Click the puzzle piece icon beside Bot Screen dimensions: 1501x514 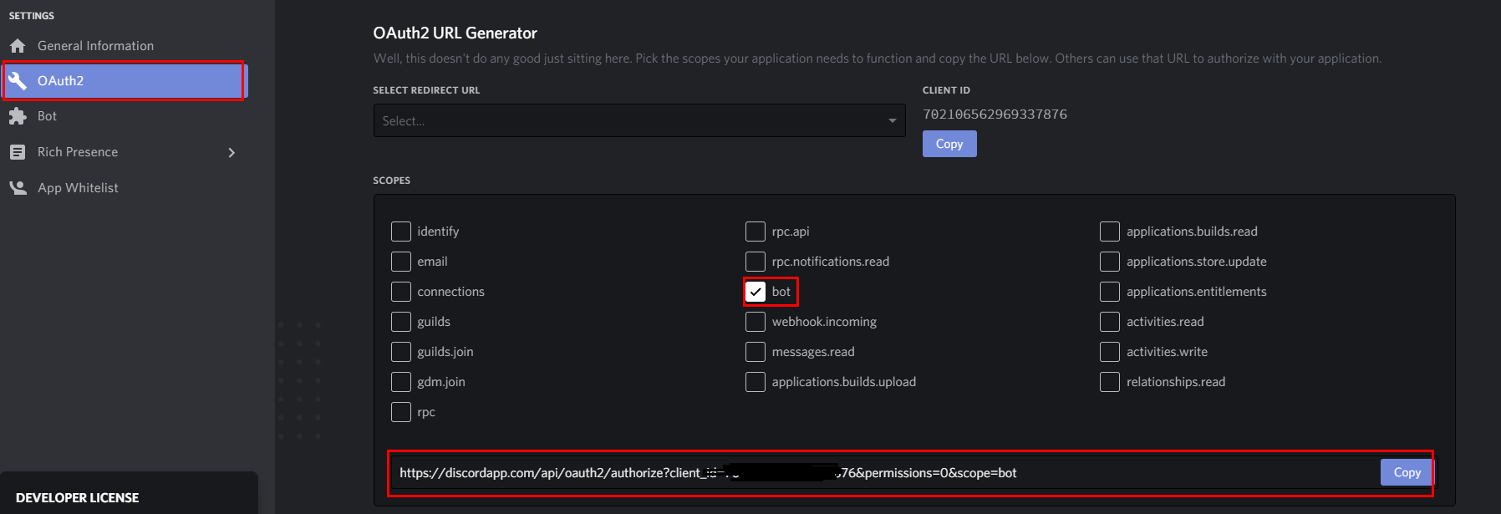coord(18,116)
